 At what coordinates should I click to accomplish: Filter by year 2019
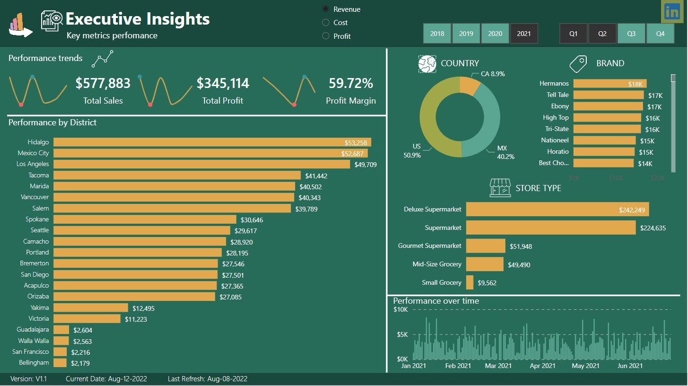[x=466, y=34]
